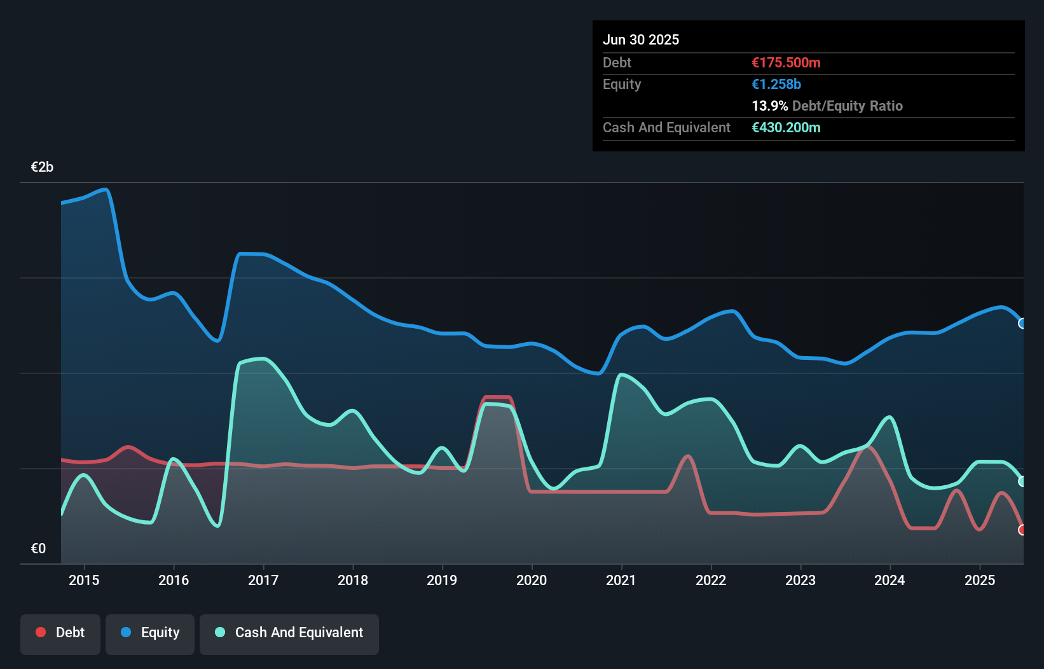Click the 2025 x-axis label

980,580
